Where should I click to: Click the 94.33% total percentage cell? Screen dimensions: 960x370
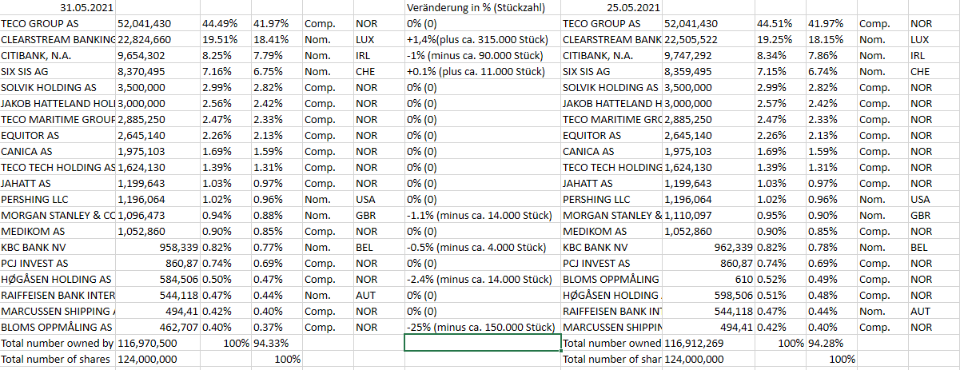[x=271, y=344]
